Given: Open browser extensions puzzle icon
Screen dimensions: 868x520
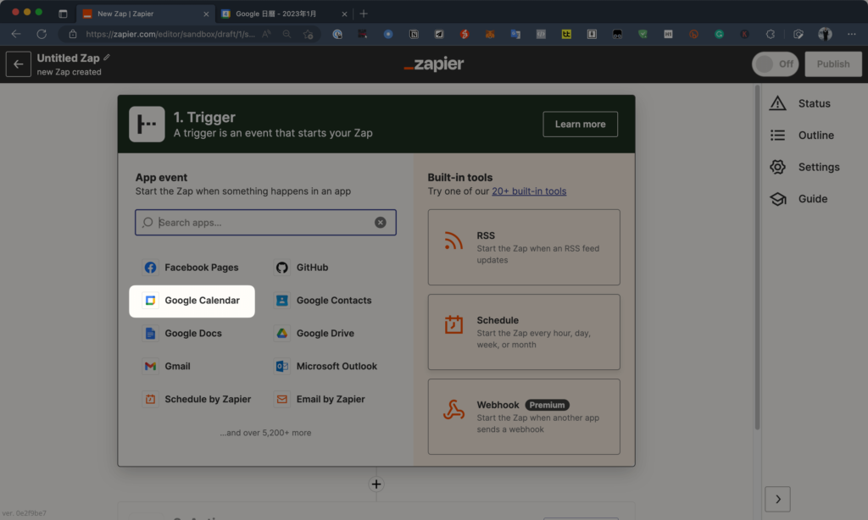Looking at the screenshot, I should coord(771,34).
